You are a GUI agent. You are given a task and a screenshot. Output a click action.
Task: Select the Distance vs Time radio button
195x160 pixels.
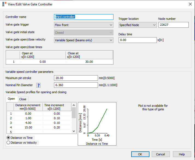click(x=8, y=138)
